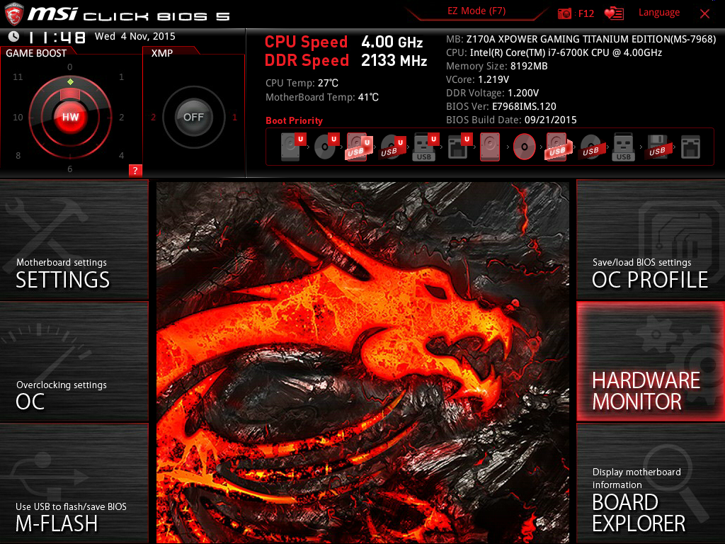The width and height of the screenshot is (725, 544).
Task: Toggle the XMP OFF button
Action: click(193, 117)
